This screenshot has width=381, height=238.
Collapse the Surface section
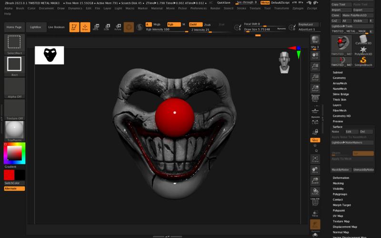click(338, 127)
